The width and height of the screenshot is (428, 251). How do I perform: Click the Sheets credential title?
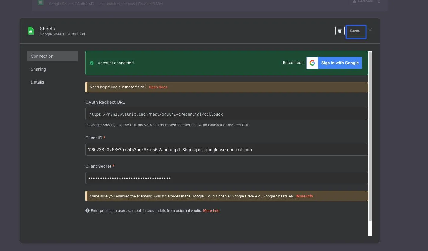[x=47, y=29]
